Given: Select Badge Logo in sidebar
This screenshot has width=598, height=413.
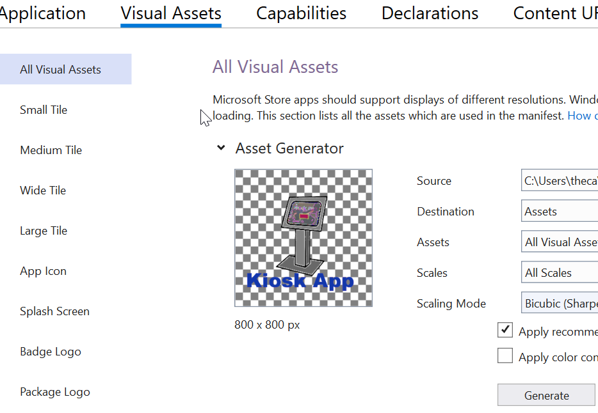Looking at the screenshot, I should 51,352.
